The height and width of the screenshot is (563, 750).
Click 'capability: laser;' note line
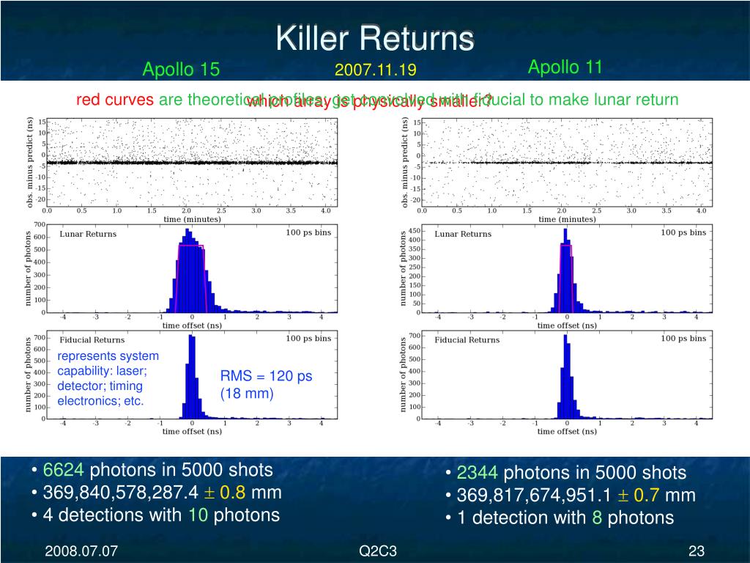coord(102,371)
